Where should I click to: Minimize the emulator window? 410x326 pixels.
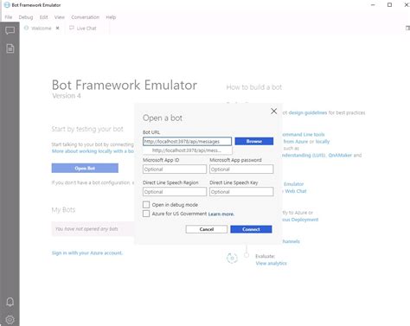point(373,4)
